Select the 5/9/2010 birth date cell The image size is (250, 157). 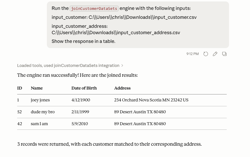coord(79,124)
